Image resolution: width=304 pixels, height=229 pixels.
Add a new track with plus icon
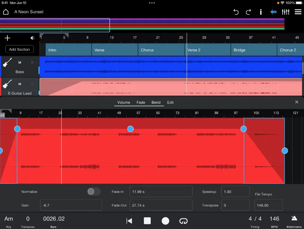(7, 38)
